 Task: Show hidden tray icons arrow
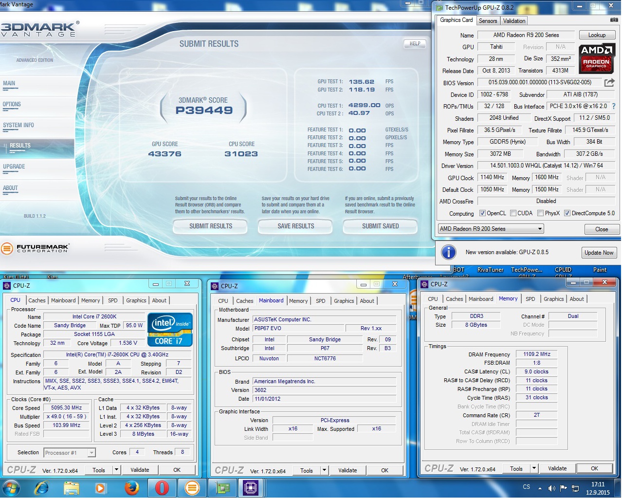(540, 488)
